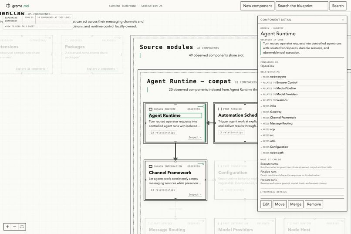This screenshot has height=234, width=351.
Task: Select the dimmed Model Providers card
Action: click(x=245, y=226)
